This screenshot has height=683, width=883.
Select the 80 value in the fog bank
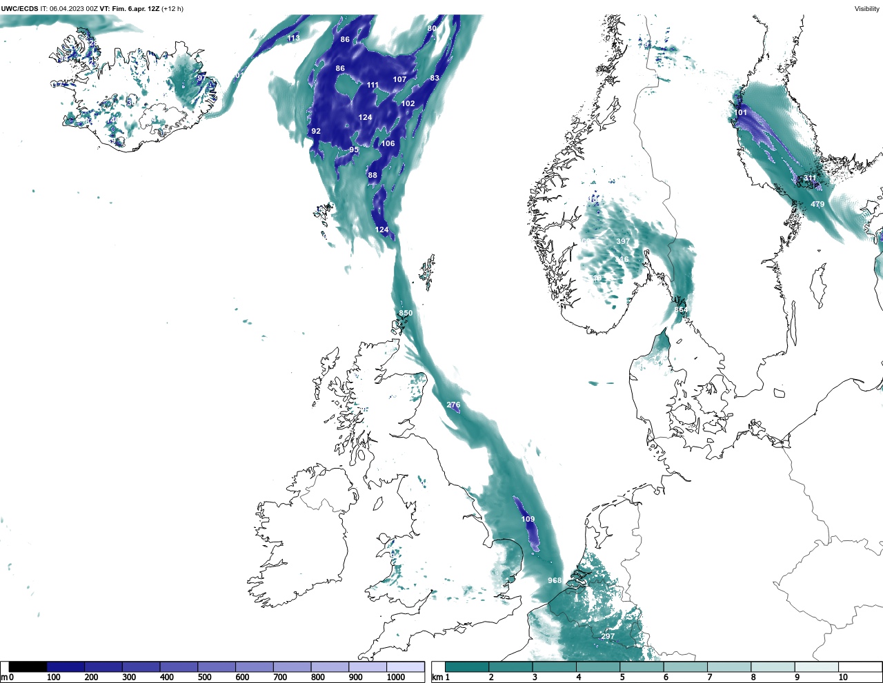pyautogui.click(x=432, y=28)
